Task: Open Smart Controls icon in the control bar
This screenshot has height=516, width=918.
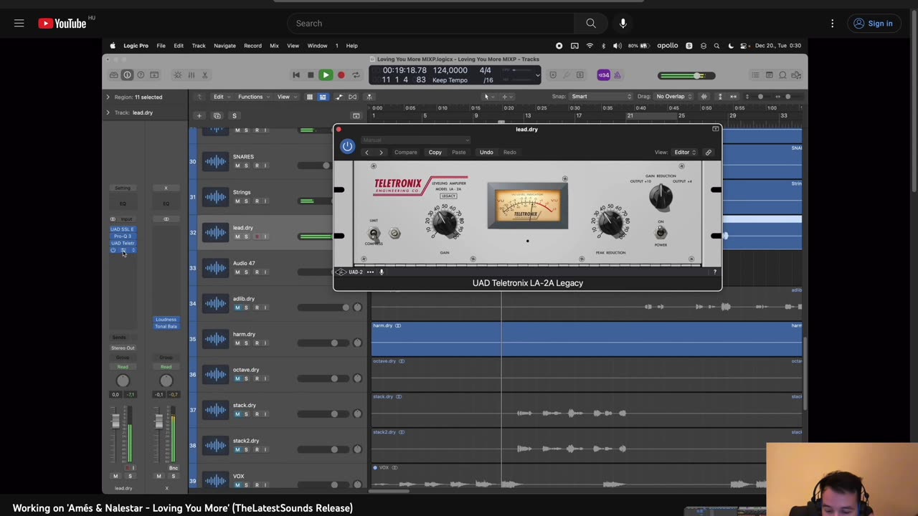Action: [154, 75]
